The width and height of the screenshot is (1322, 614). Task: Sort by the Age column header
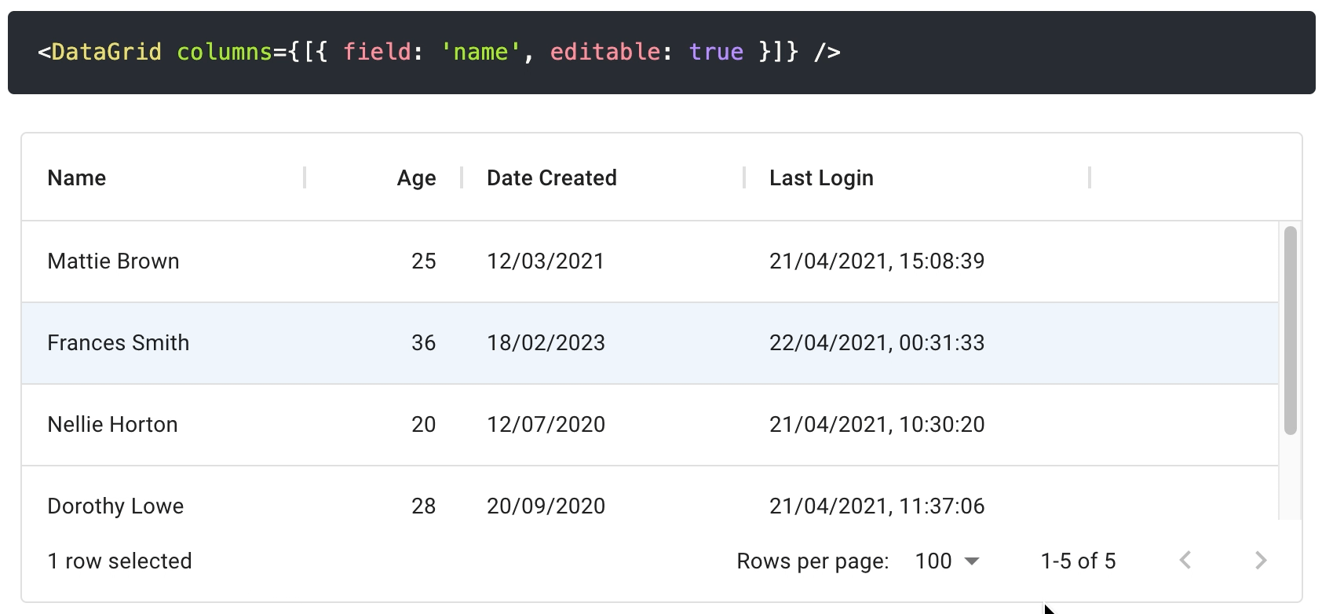[416, 178]
